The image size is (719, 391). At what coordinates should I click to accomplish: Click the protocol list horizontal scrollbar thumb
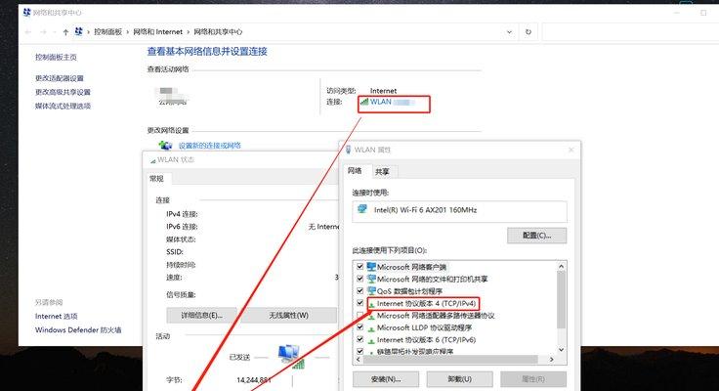pos(449,360)
